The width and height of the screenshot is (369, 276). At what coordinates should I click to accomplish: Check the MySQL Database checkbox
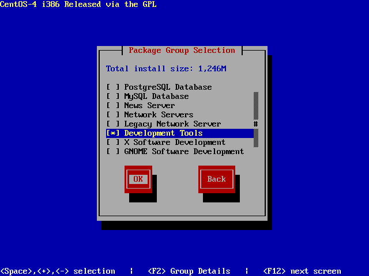[113, 96]
